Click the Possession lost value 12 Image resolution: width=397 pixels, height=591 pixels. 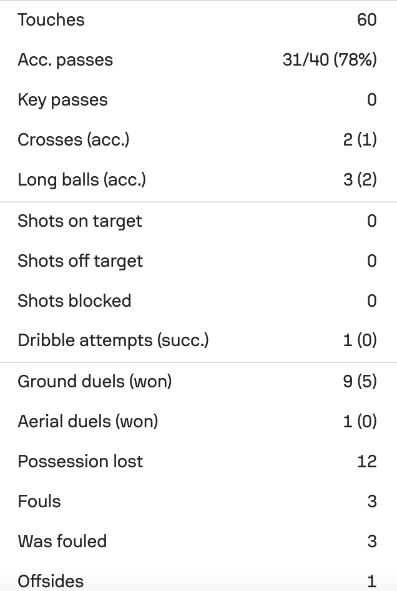(367, 461)
